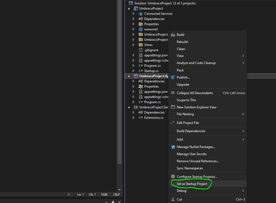
Task: Click the editor vertical scrollbar track
Action: (119, 176)
